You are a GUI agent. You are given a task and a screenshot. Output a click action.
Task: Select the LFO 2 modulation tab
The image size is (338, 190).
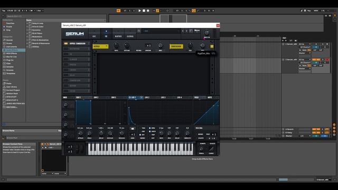click(147, 98)
